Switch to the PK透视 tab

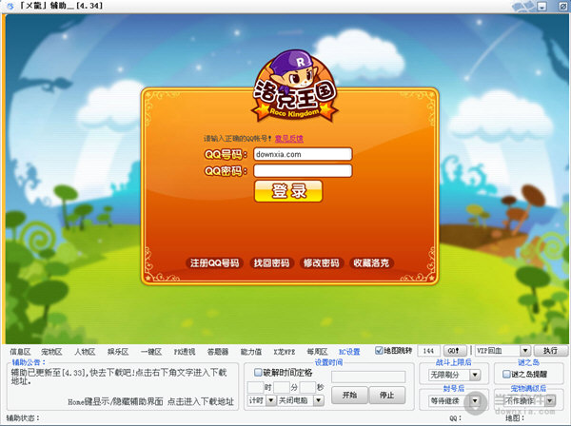(185, 352)
